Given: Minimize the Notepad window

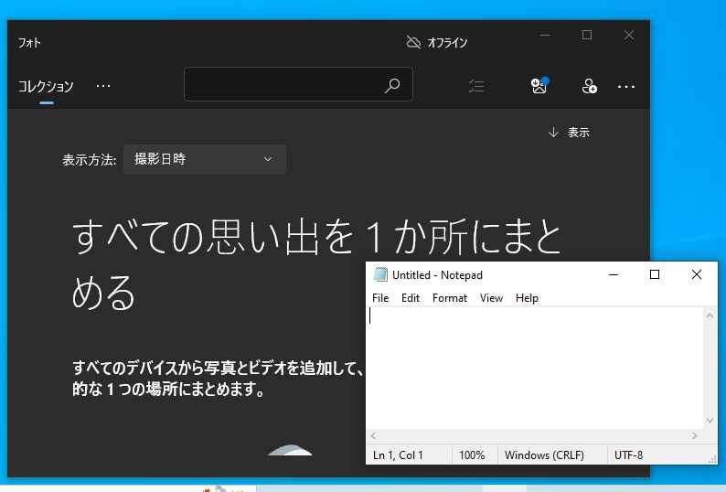Looking at the screenshot, I should click(614, 274).
